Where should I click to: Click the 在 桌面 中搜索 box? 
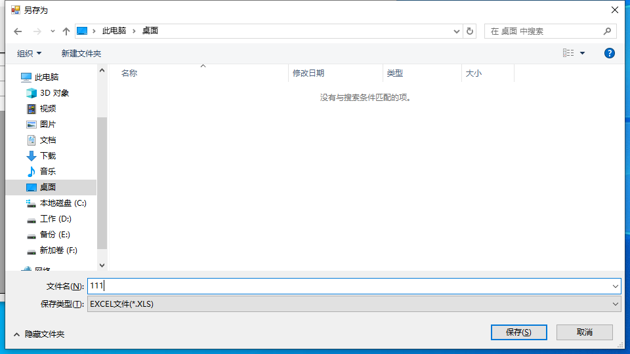tap(543, 31)
